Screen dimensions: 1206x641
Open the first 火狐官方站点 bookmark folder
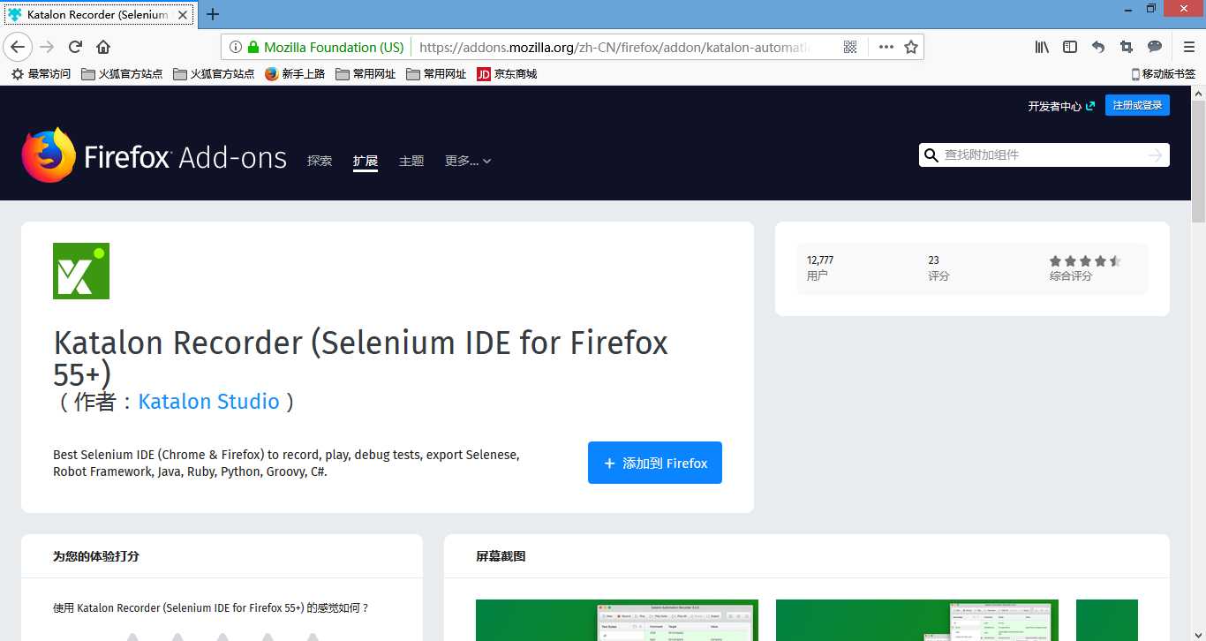[x=122, y=74]
